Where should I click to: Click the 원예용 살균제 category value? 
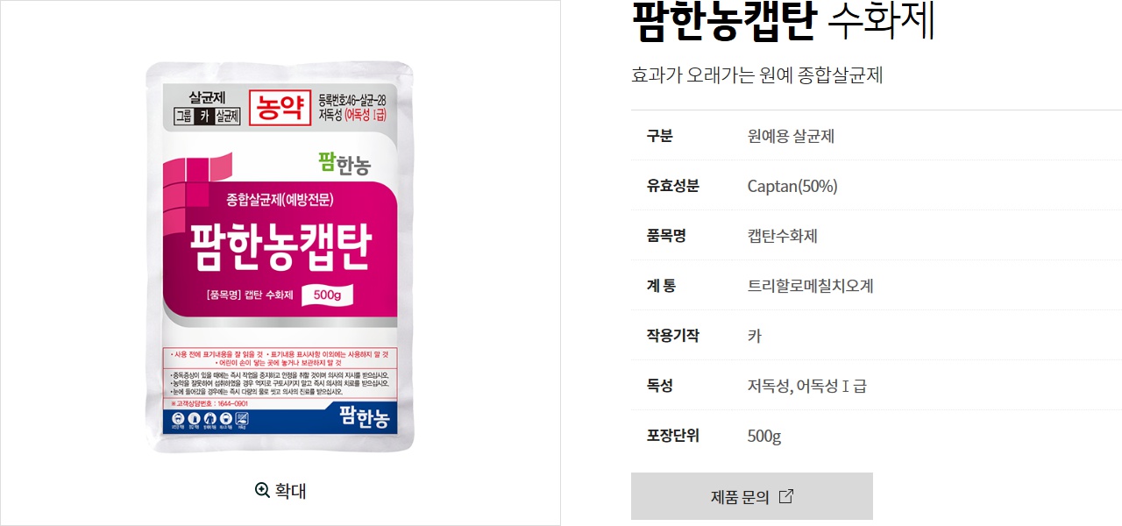pyautogui.click(x=791, y=136)
